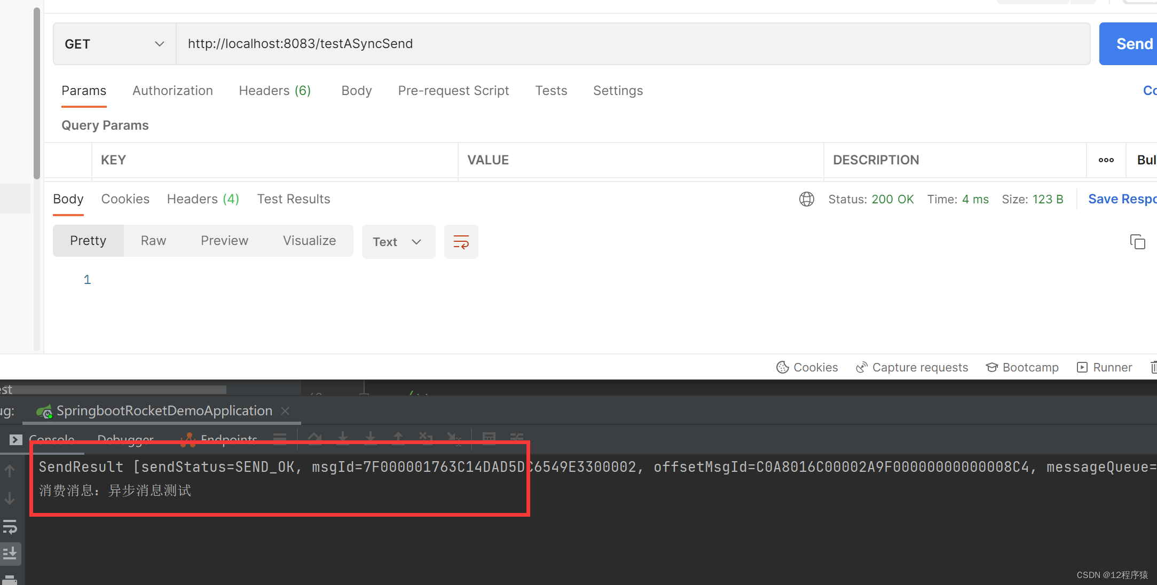Open the request Headers (6) tab
This screenshot has height=585, width=1157.
[x=274, y=91]
